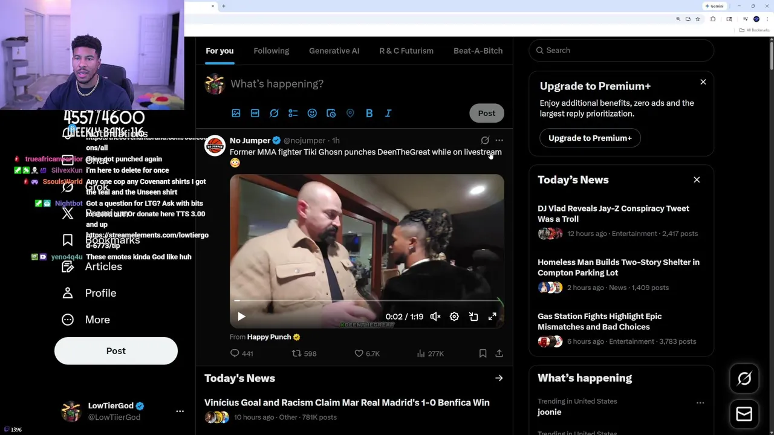Open the floating Messages button
Screen dimensions: 774x435
point(744,414)
